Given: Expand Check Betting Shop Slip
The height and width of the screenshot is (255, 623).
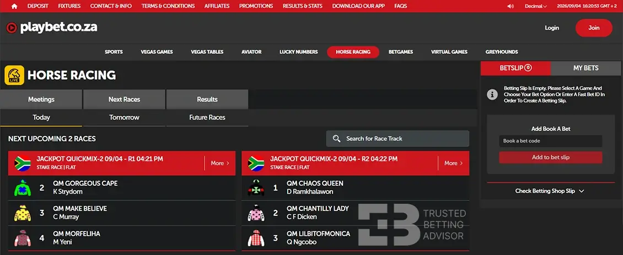Looking at the screenshot, I should (x=550, y=191).
